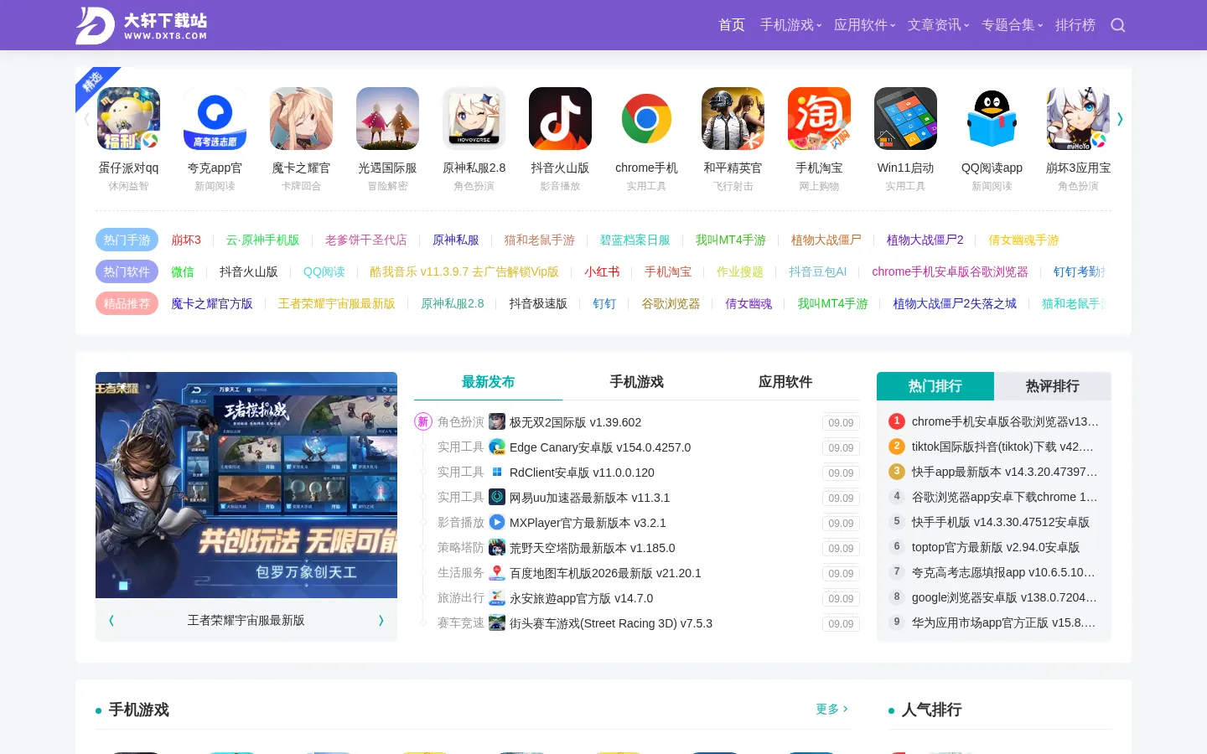Open rank 1 chrome手机安卓版谷歌浏览器 entry

[x=1005, y=421]
